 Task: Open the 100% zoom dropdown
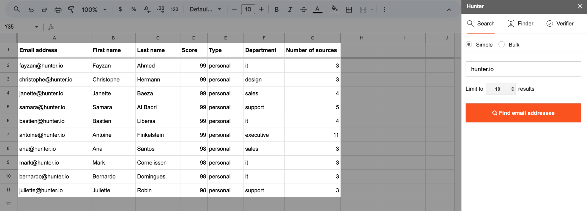(94, 10)
